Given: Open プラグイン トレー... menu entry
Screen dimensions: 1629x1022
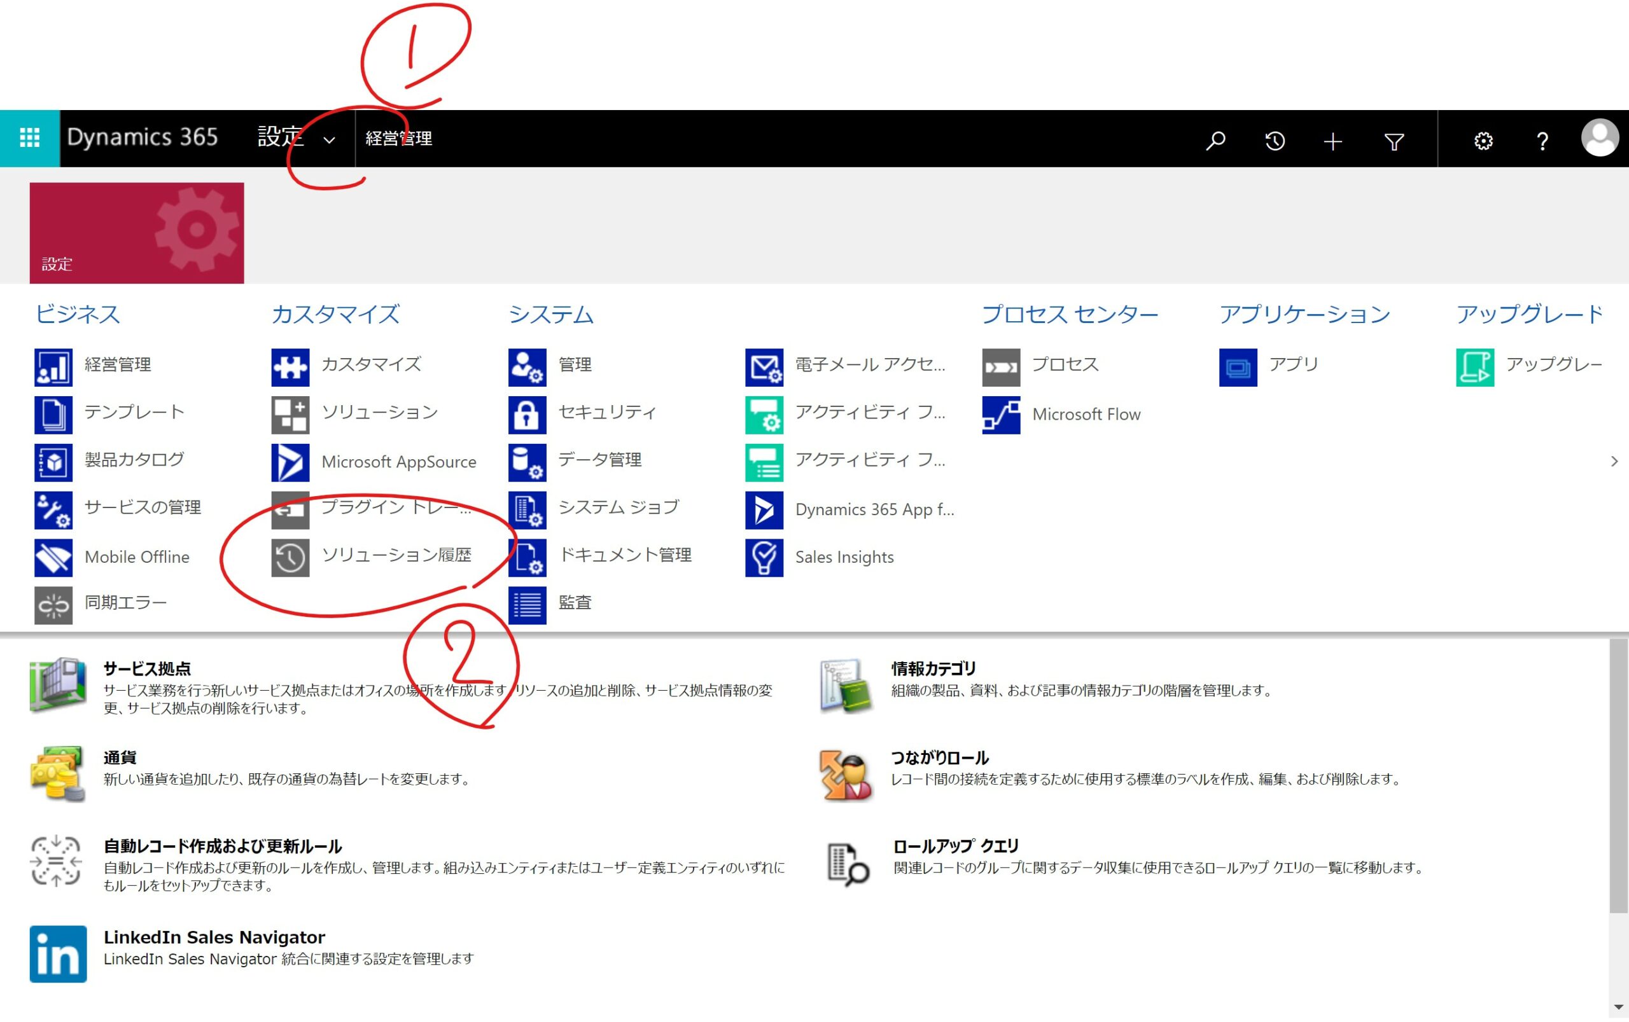Looking at the screenshot, I should [396, 507].
